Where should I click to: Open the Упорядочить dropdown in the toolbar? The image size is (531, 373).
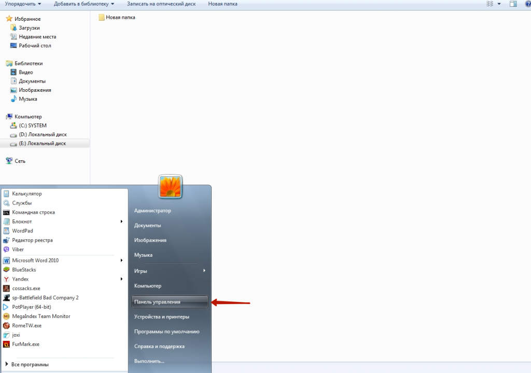point(23,4)
